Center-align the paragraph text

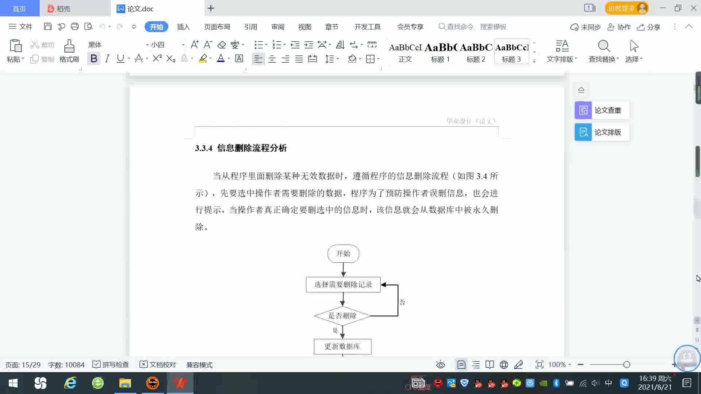pyautogui.click(x=272, y=59)
